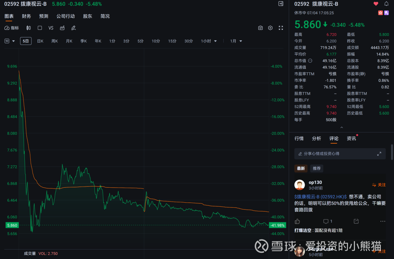Click op130's avatar

[x=300, y=185]
